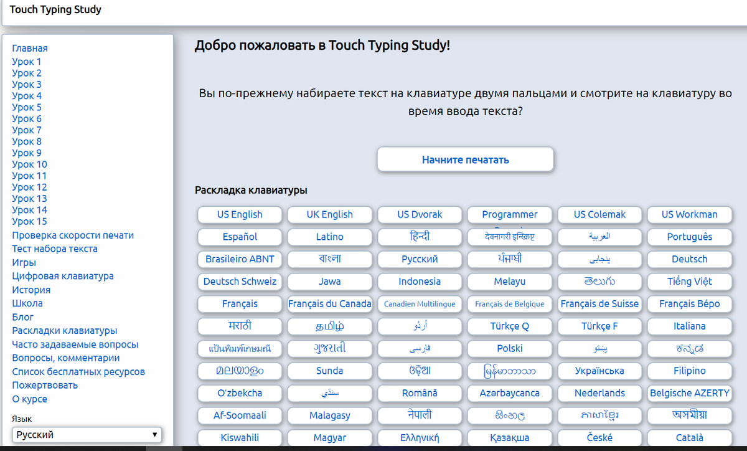
Task: Select US Workman layout
Action: [689, 214]
